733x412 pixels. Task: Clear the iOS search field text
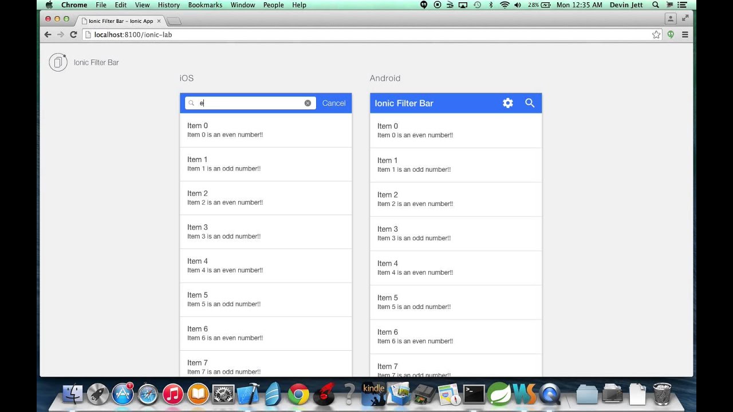click(x=308, y=103)
